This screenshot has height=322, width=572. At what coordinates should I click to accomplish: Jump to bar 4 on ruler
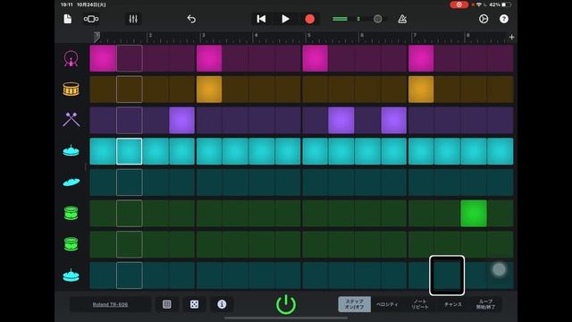tap(256, 36)
